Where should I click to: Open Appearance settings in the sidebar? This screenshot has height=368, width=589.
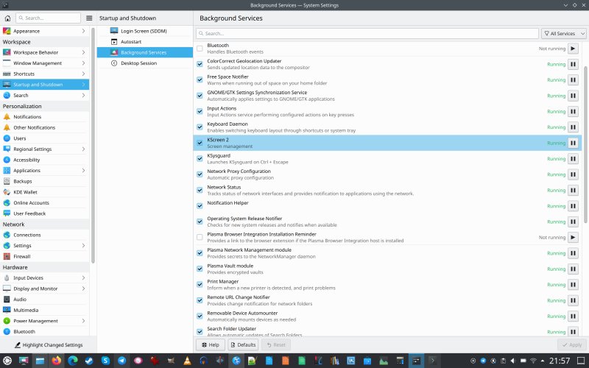45,31
